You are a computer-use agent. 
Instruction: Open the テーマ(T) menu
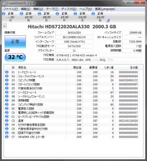tap(52, 9)
